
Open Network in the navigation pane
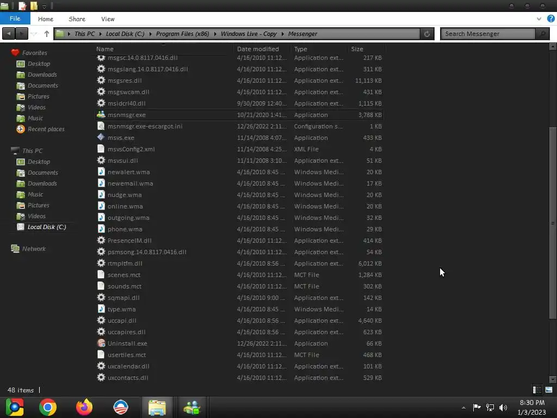coord(34,249)
